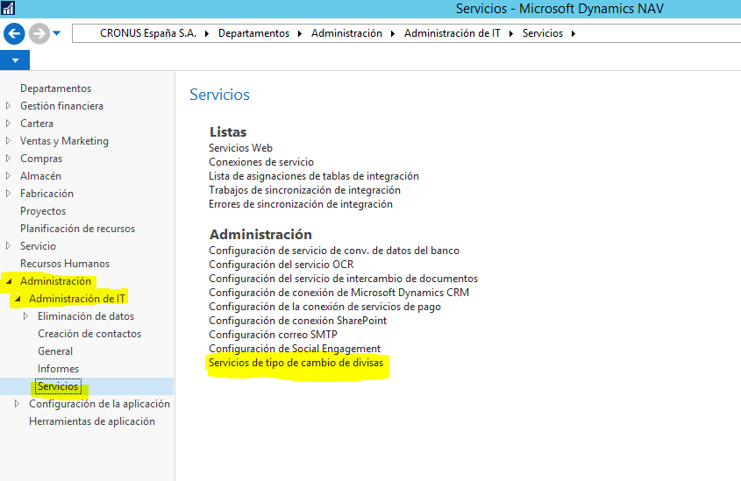The width and height of the screenshot is (741, 481).
Task: Select Configuración de la aplicación in tree
Action: 99,404
